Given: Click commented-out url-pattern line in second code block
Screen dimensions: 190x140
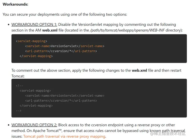Looking at the screenshot, I should [x=61, y=101].
